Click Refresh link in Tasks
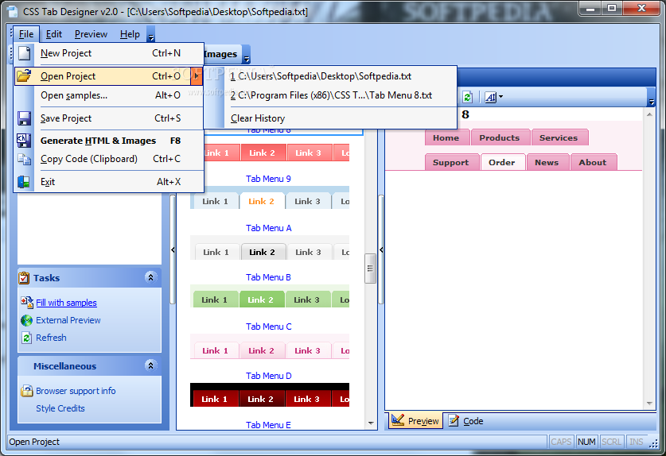 (x=51, y=338)
